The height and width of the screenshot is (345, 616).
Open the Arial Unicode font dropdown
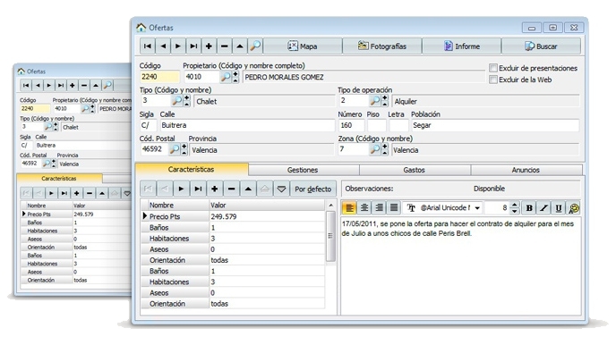477,208
